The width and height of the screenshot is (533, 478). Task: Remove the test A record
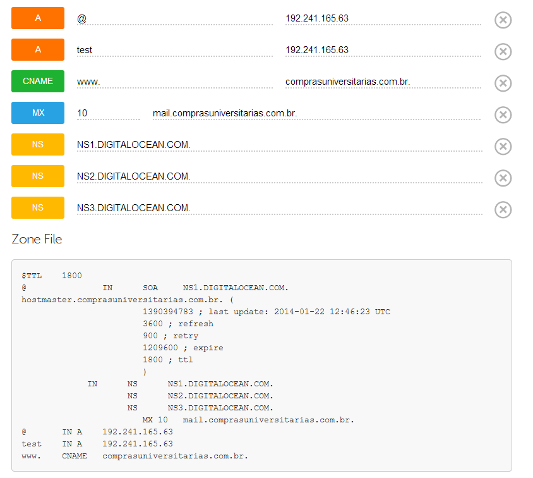pos(503,52)
